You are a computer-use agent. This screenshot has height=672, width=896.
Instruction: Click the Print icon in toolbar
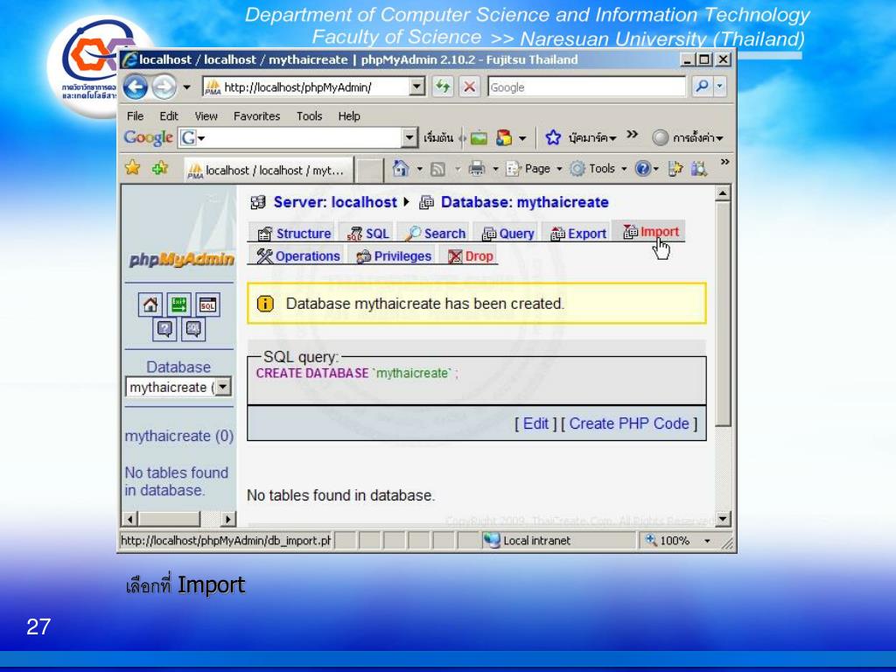pos(477,169)
